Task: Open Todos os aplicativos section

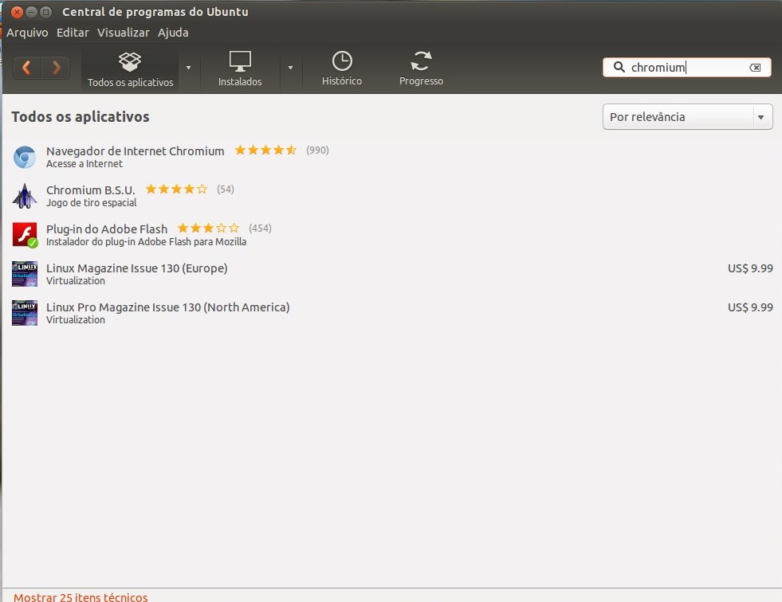Action: coord(130,68)
